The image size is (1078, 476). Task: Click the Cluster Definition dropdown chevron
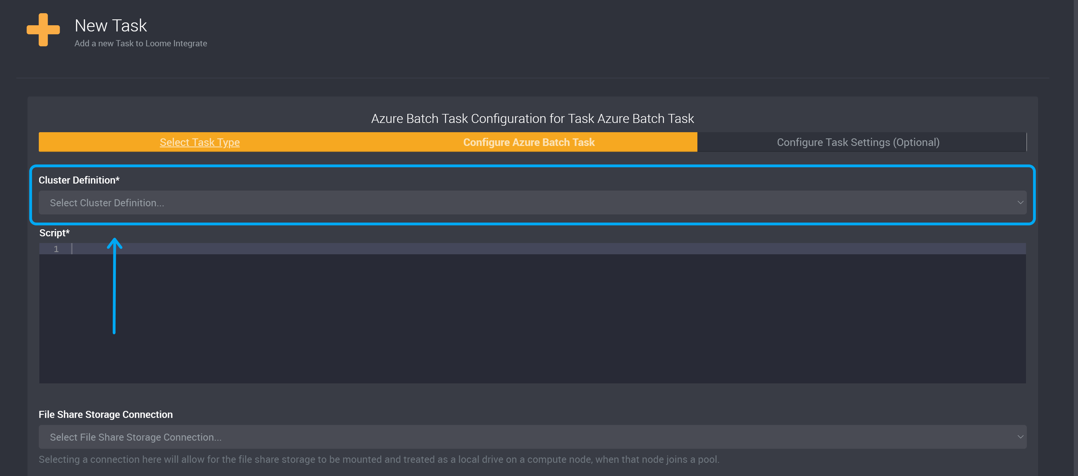pyautogui.click(x=1020, y=203)
